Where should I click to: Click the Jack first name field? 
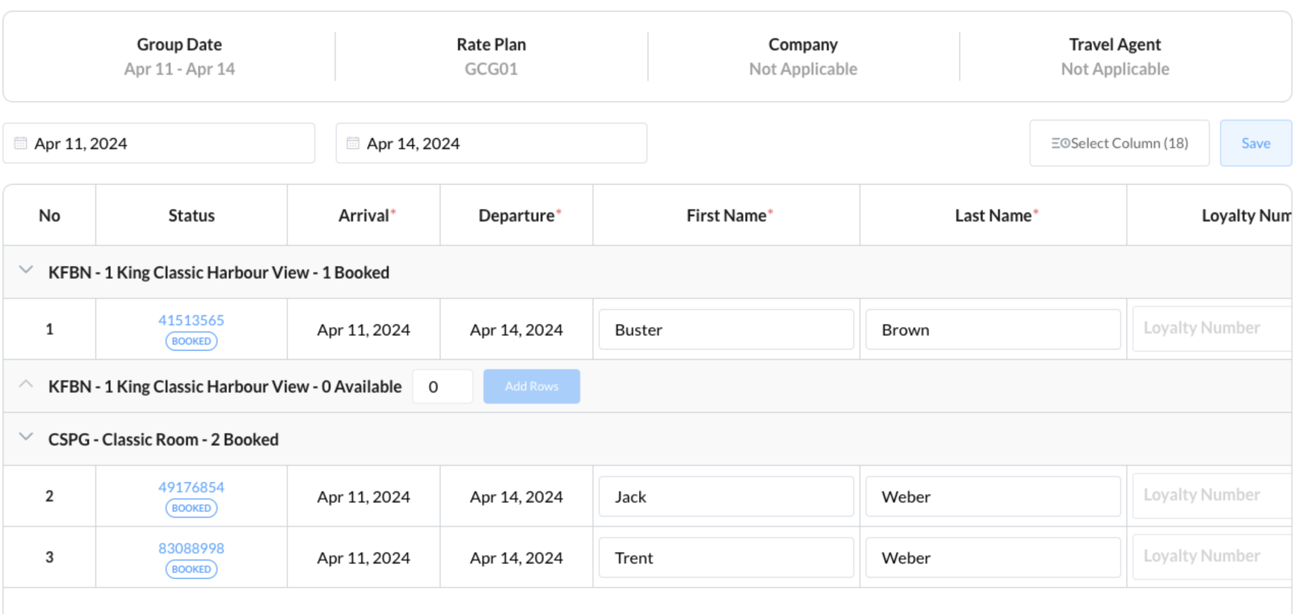[725, 496]
